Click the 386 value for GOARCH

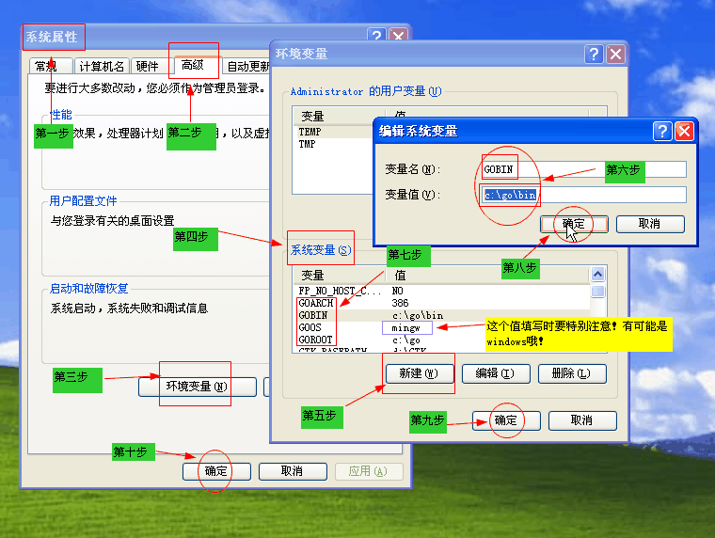(401, 303)
